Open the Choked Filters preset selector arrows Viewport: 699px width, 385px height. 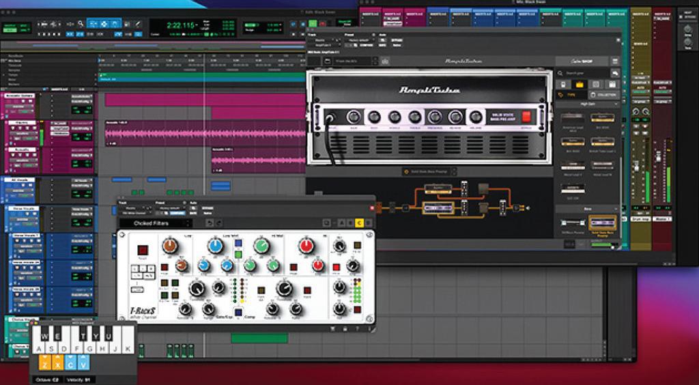[188, 223]
